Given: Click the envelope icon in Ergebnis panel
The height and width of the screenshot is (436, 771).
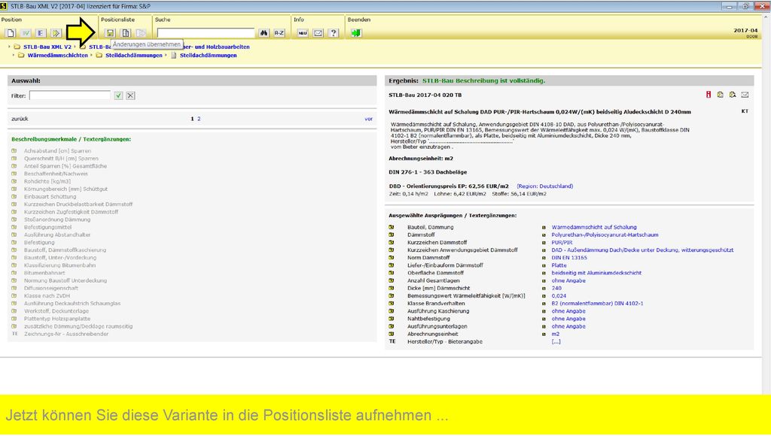Looking at the screenshot, I should 745,95.
